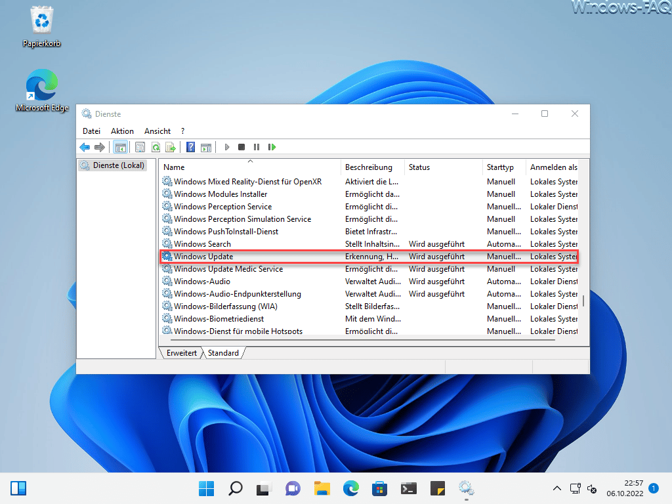
Task: Click the network icon in the tray
Action: coord(575,488)
